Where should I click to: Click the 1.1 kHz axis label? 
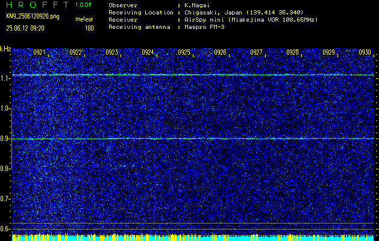[x=4, y=78]
